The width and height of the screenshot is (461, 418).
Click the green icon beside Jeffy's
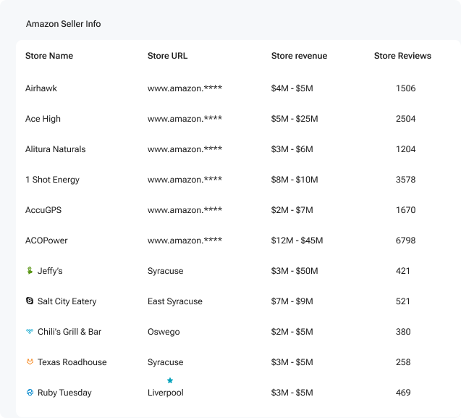30,270
